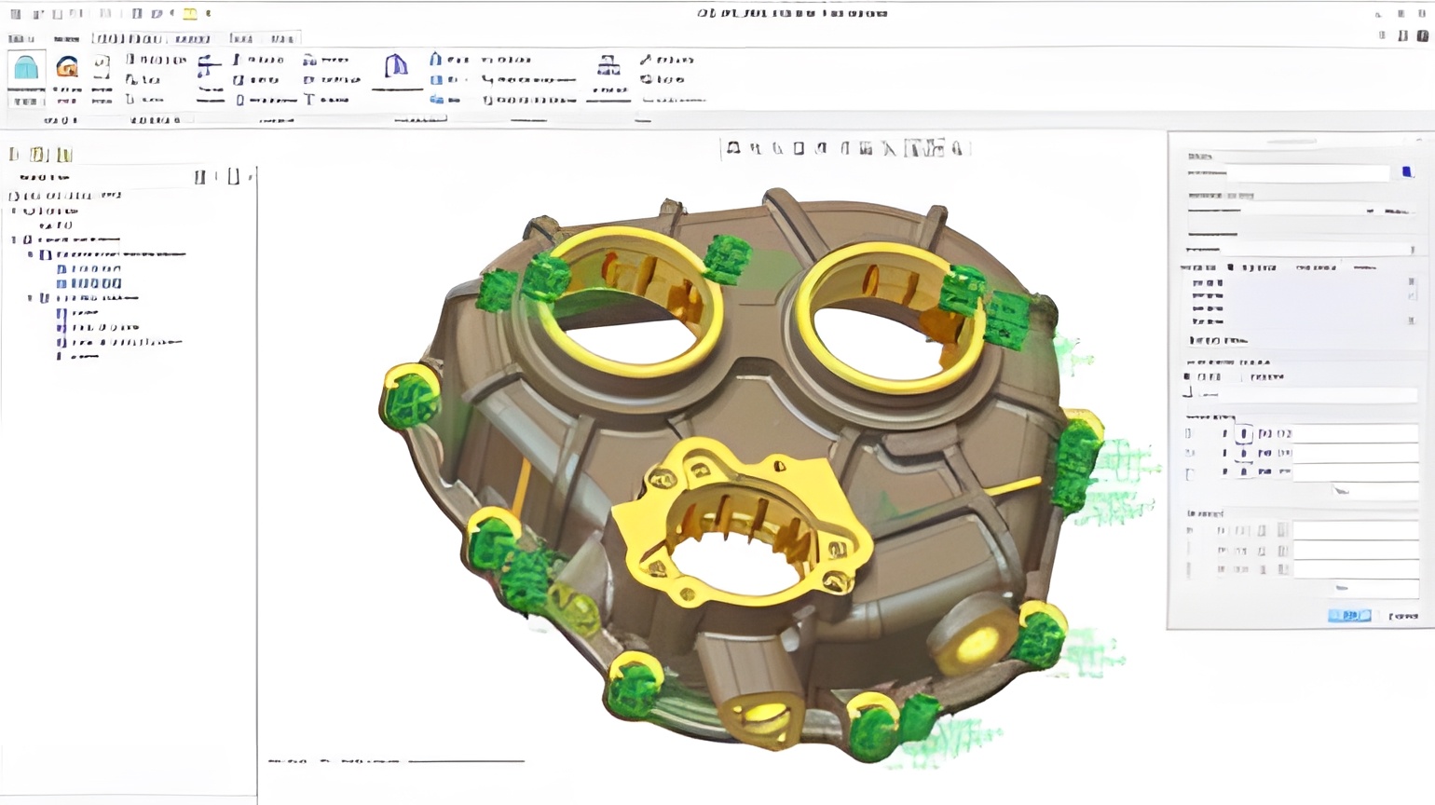The height and width of the screenshot is (805, 1435).
Task: Click the first icon in the viewport toolbar
Action: tap(733, 148)
